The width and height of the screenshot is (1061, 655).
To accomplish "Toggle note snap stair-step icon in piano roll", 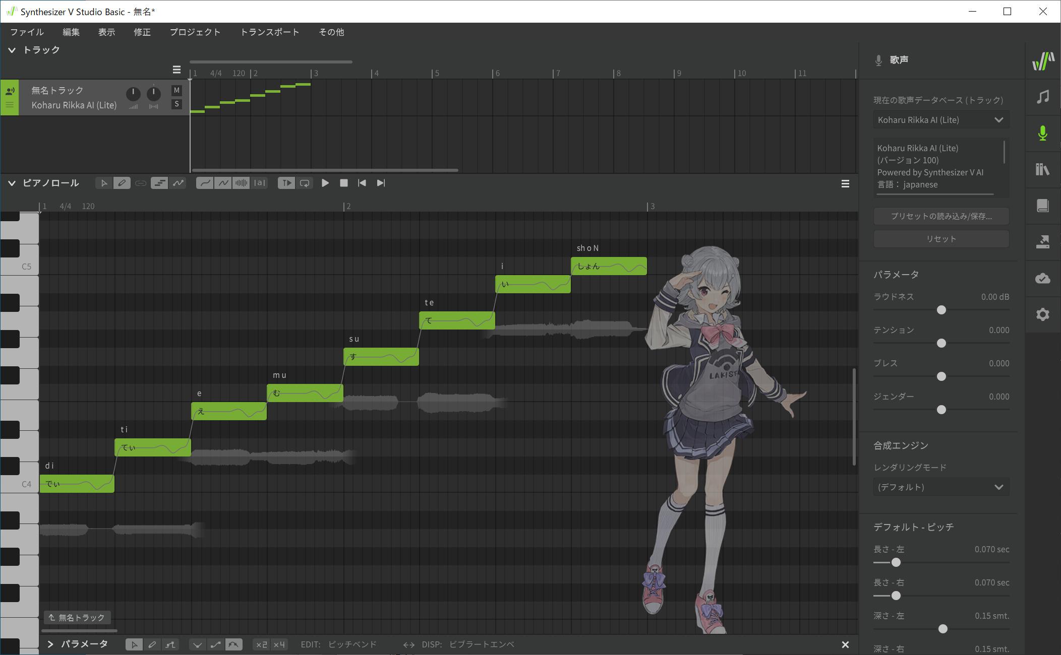I will [x=159, y=183].
